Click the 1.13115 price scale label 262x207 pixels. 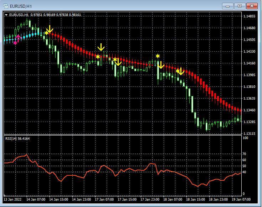(x=249, y=133)
